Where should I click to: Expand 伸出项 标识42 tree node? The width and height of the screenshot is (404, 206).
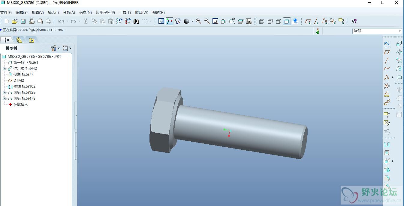pos(5,69)
